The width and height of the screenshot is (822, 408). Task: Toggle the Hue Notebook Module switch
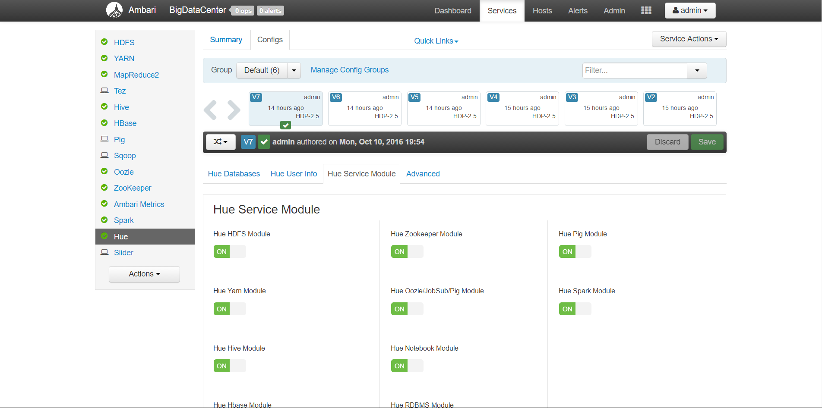coord(407,366)
